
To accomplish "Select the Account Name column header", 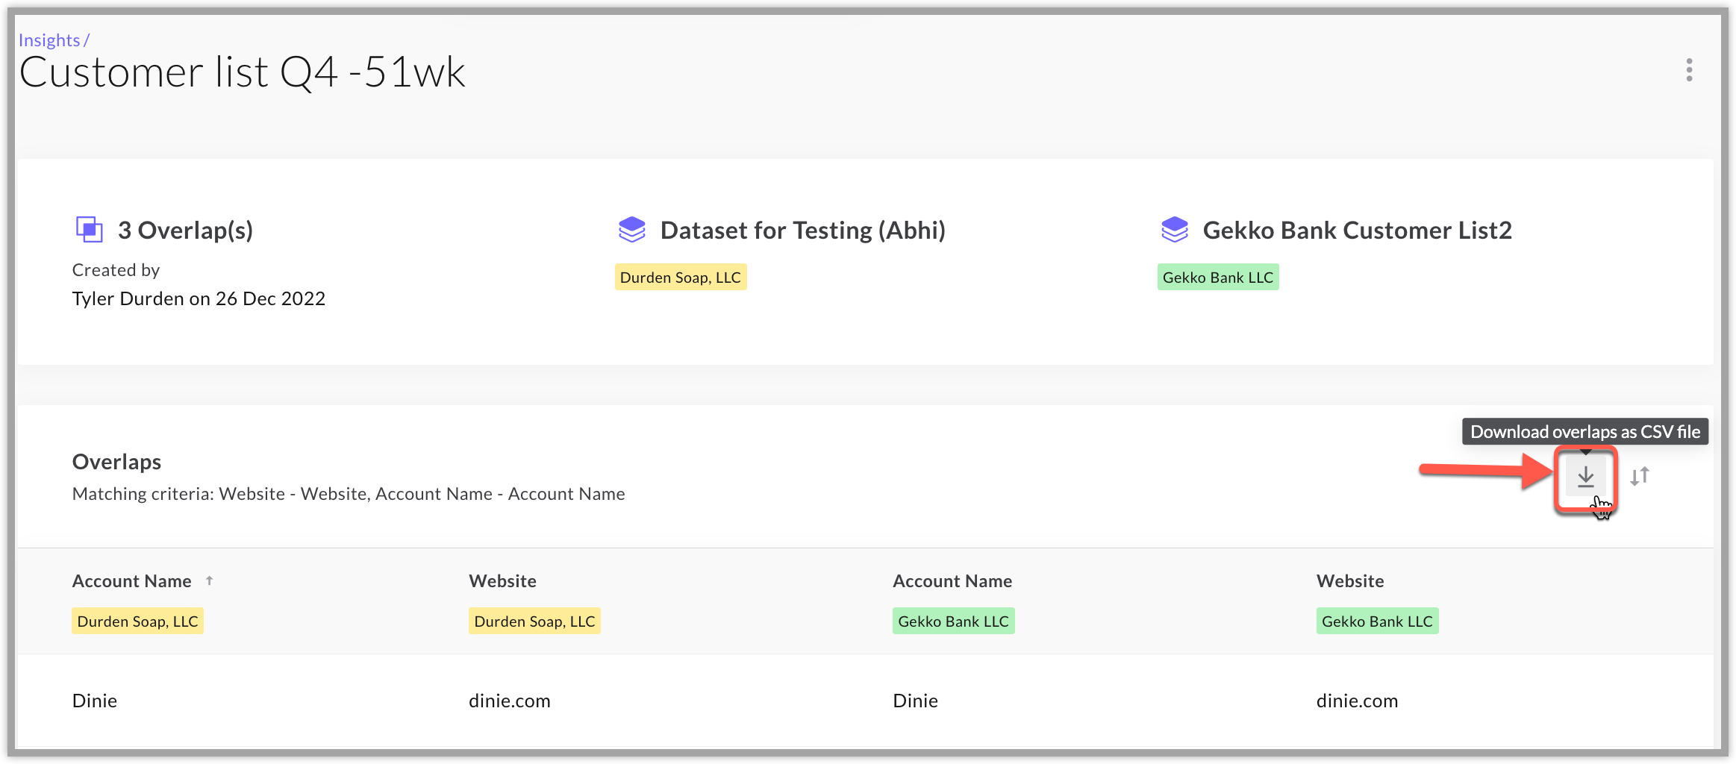I will [x=130, y=580].
